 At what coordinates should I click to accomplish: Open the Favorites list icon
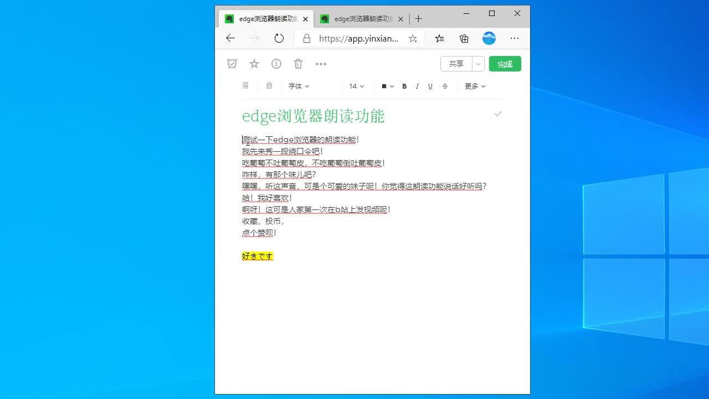coord(439,38)
